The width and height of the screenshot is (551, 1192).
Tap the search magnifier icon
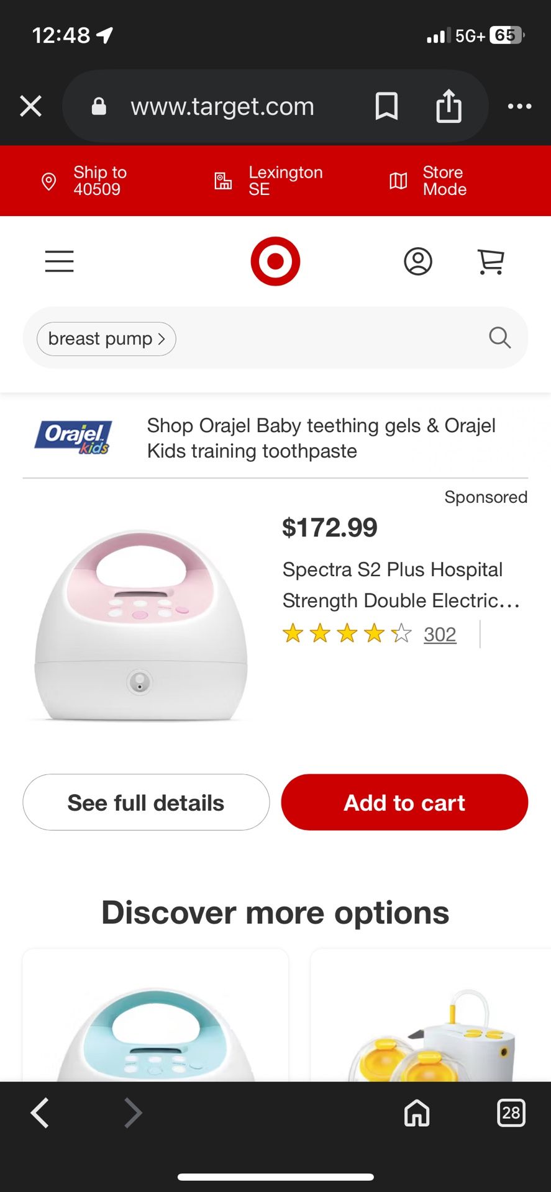point(499,338)
